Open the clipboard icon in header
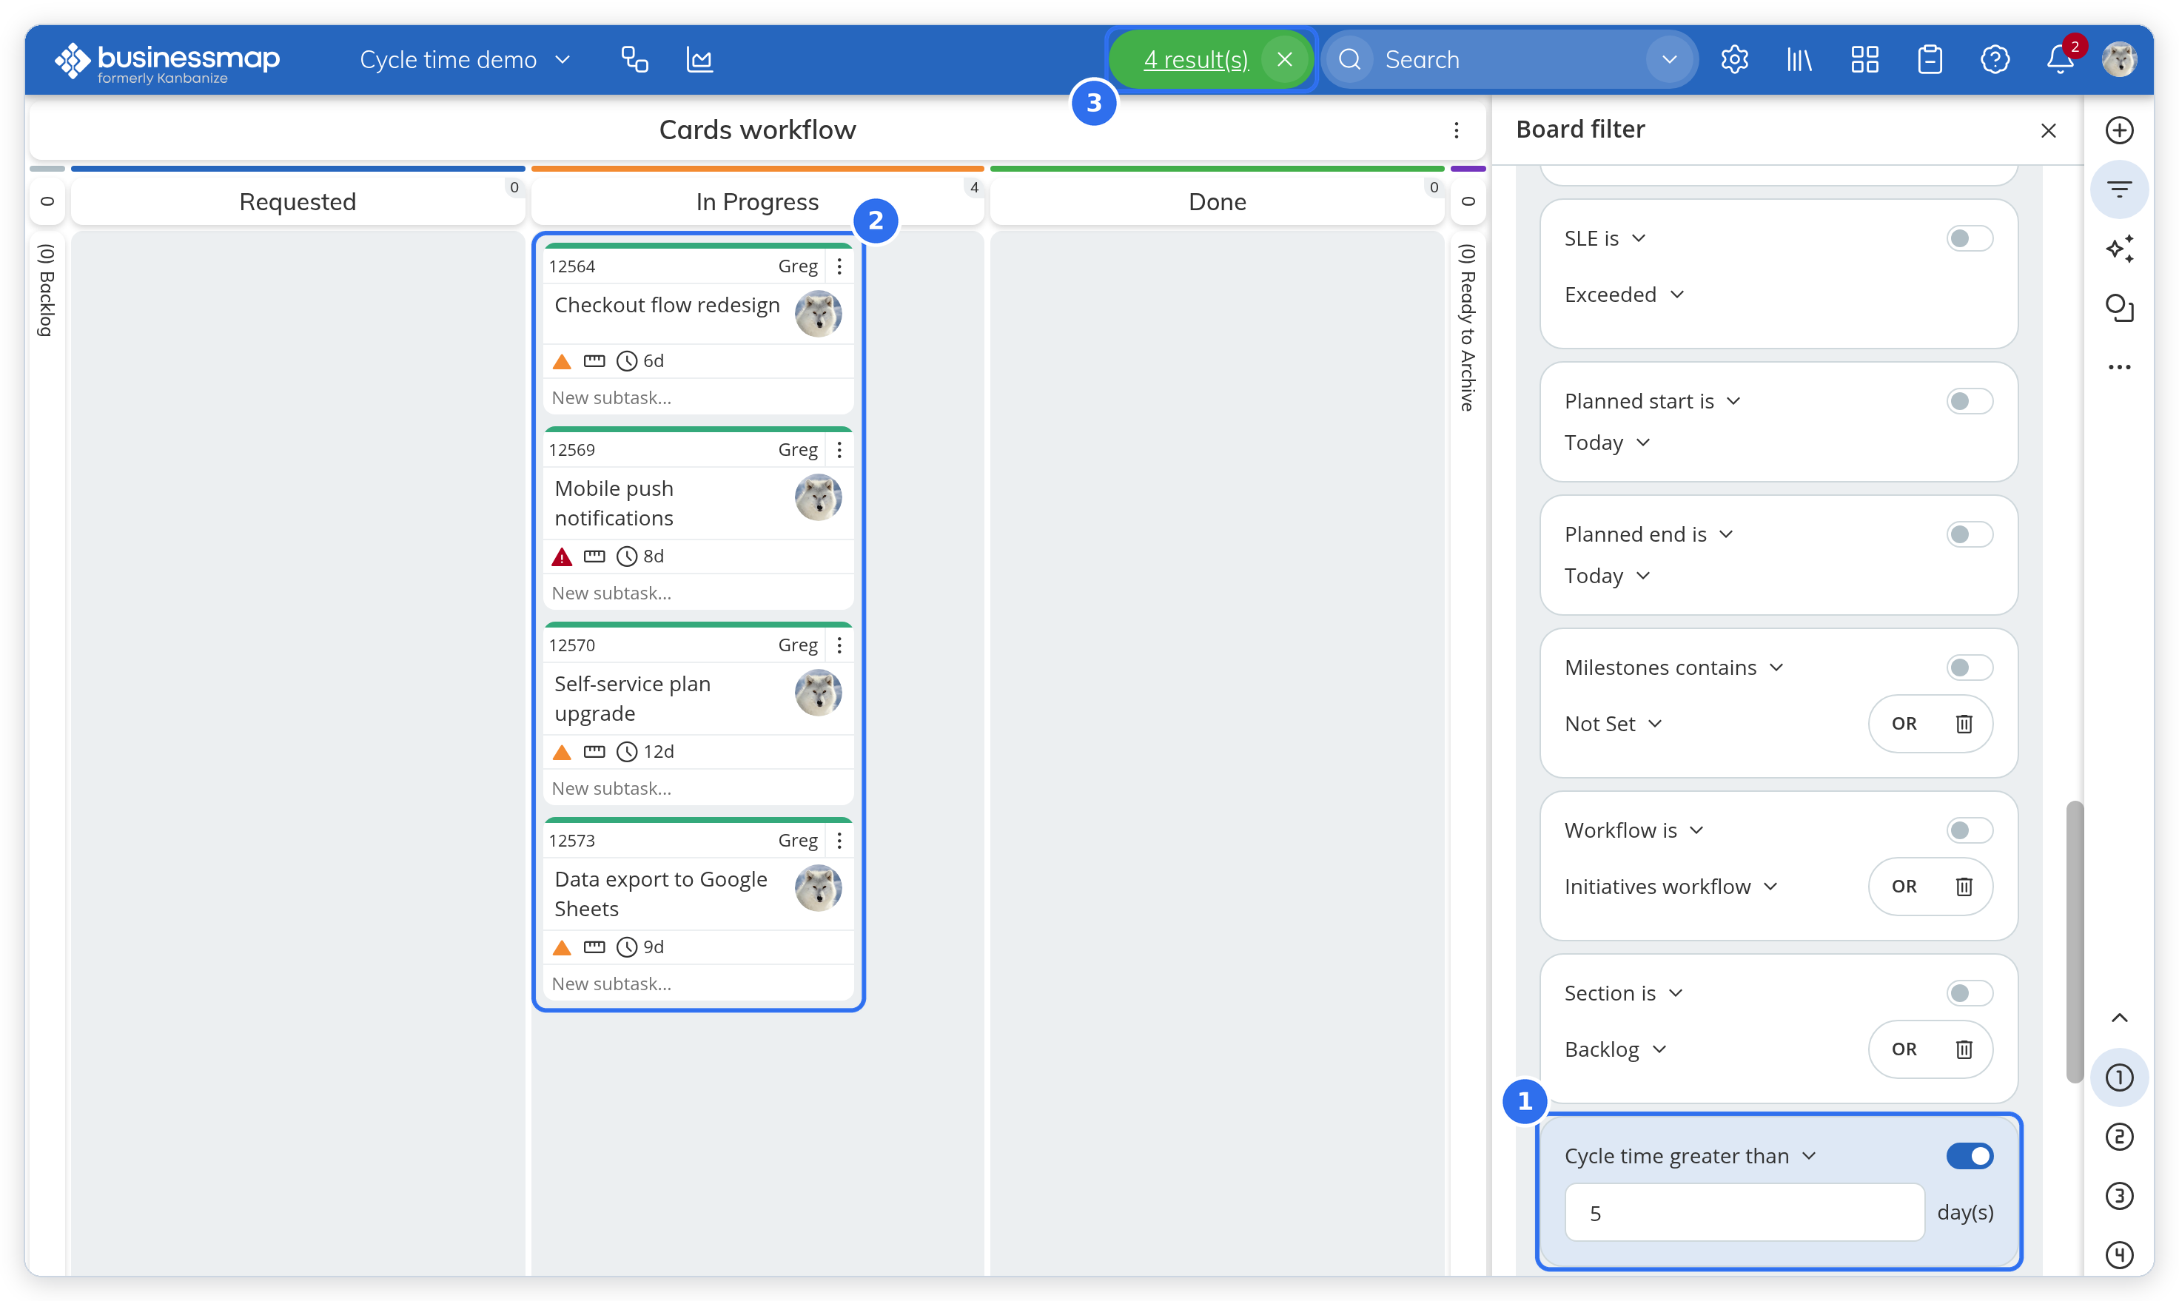 1929,60
